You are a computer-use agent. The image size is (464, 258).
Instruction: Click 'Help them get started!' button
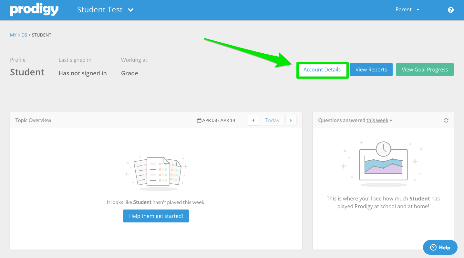point(156,216)
